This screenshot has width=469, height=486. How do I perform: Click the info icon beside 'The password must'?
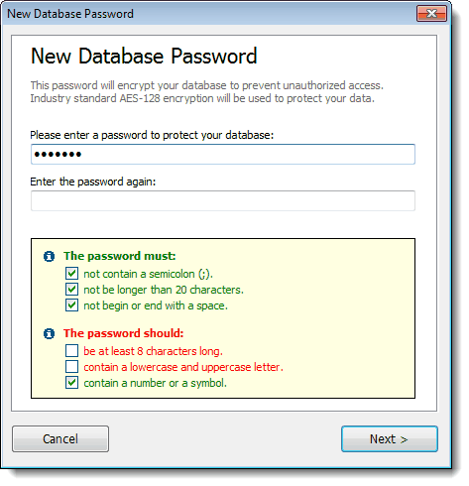(x=49, y=256)
